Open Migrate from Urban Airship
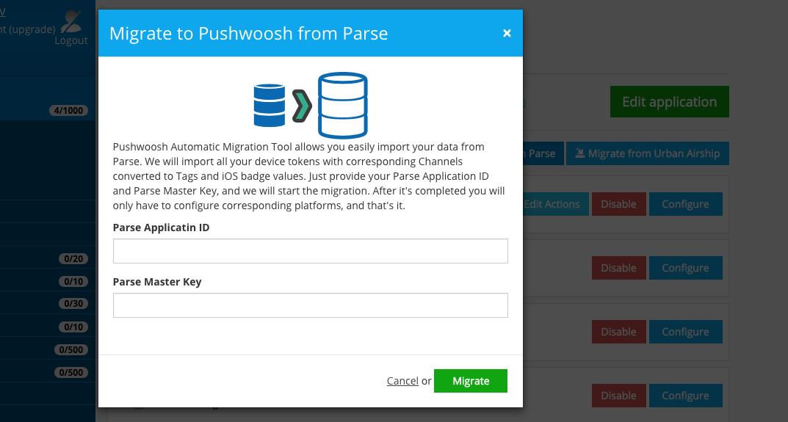This screenshot has width=788, height=422. click(648, 153)
